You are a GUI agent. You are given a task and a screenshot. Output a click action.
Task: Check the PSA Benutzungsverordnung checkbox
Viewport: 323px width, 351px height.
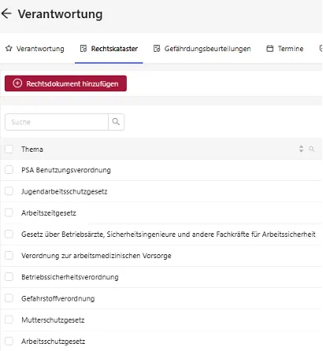(9, 170)
